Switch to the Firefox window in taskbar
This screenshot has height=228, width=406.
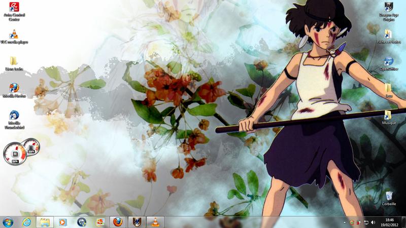coord(118,222)
